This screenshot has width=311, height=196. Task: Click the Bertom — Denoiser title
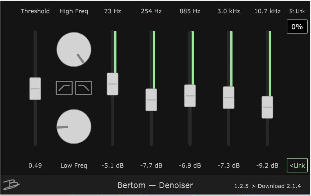pyautogui.click(x=155, y=185)
